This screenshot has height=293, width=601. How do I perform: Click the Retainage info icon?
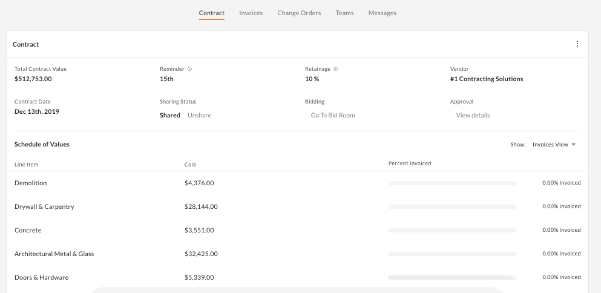(x=335, y=69)
